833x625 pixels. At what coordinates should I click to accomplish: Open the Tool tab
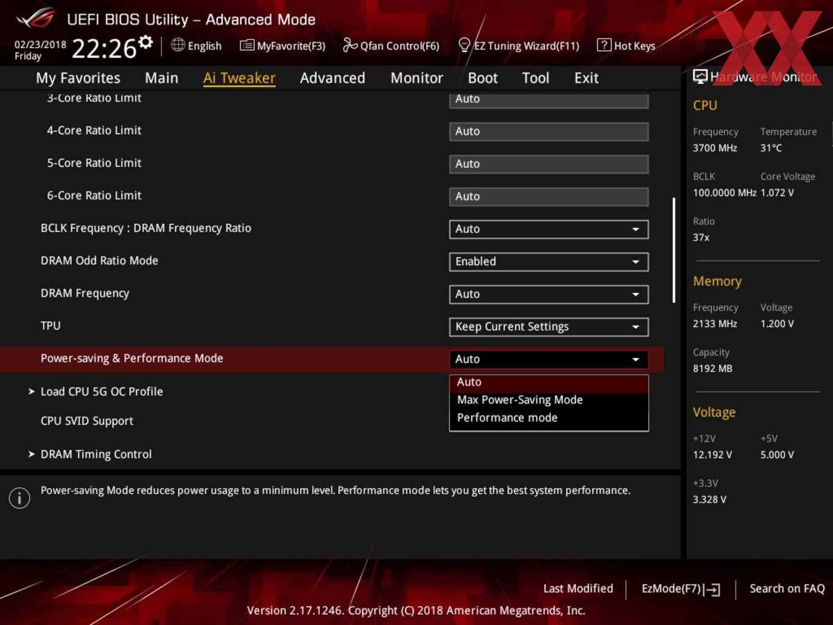click(x=535, y=78)
